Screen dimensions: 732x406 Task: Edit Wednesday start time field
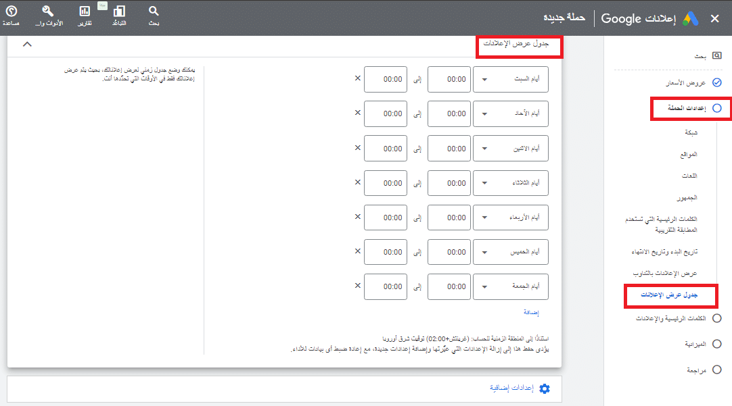(449, 218)
